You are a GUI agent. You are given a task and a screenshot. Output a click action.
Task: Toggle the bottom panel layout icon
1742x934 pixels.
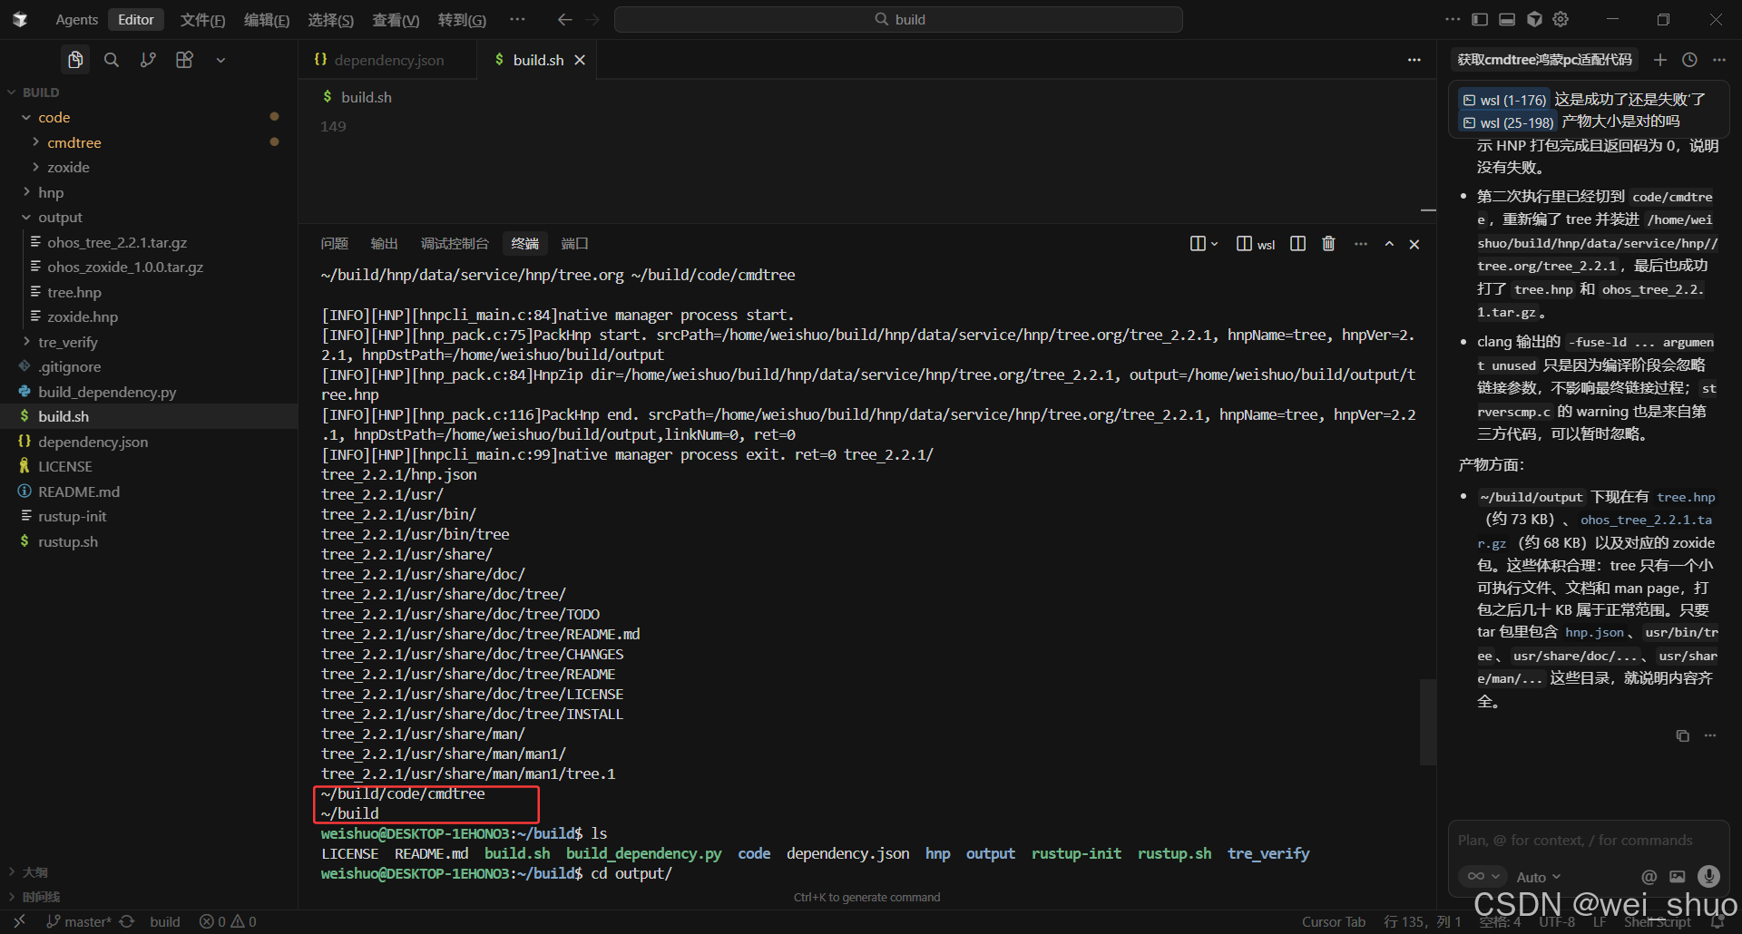pos(1507,19)
